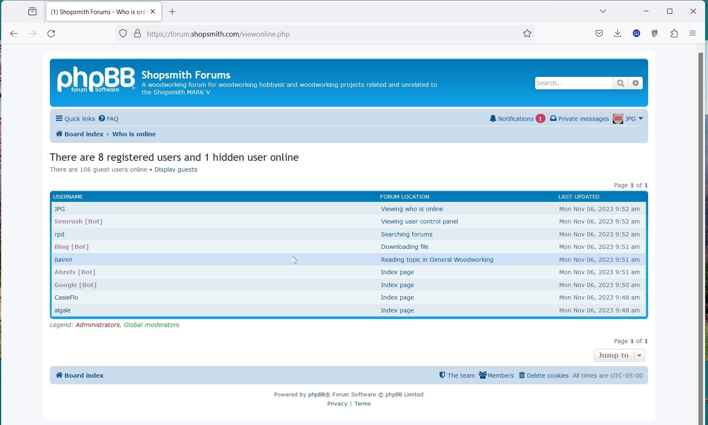Viewport: 708px width, 425px height.
Task: Click the Delete cookies trash icon
Action: (x=522, y=375)
